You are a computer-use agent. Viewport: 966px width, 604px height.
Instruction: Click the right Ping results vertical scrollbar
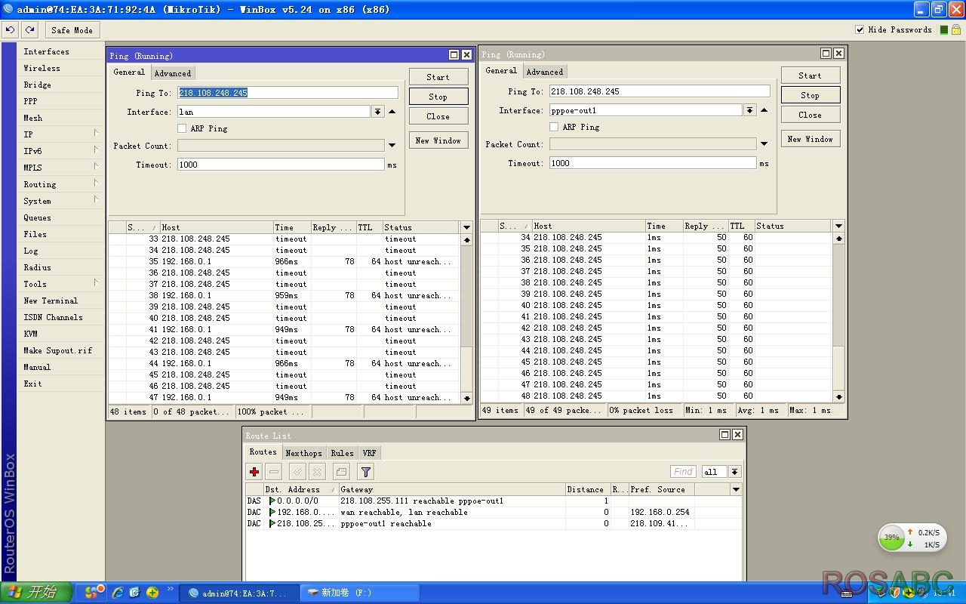(838, 317)
